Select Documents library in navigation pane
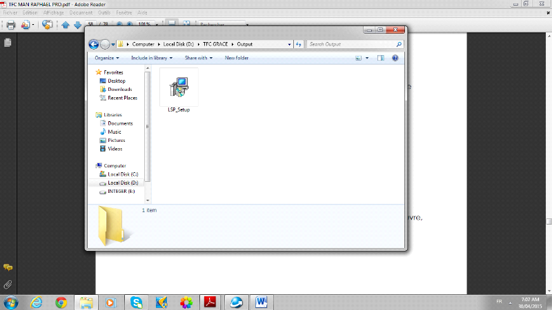 click(x=120, y=123)
